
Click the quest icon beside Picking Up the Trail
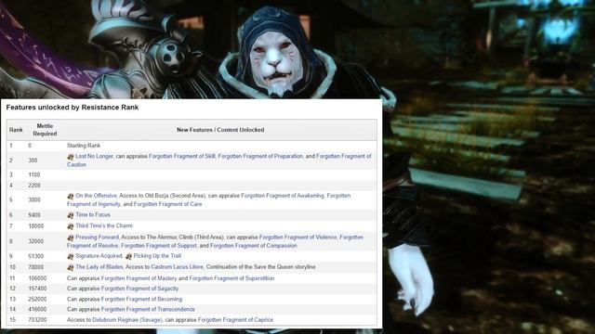coord(128,256)
